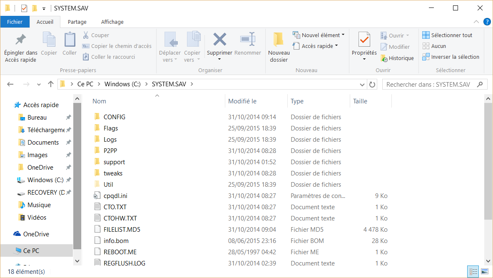Switch to Partage tab
493x278 pixels.
tap(77, 22)
